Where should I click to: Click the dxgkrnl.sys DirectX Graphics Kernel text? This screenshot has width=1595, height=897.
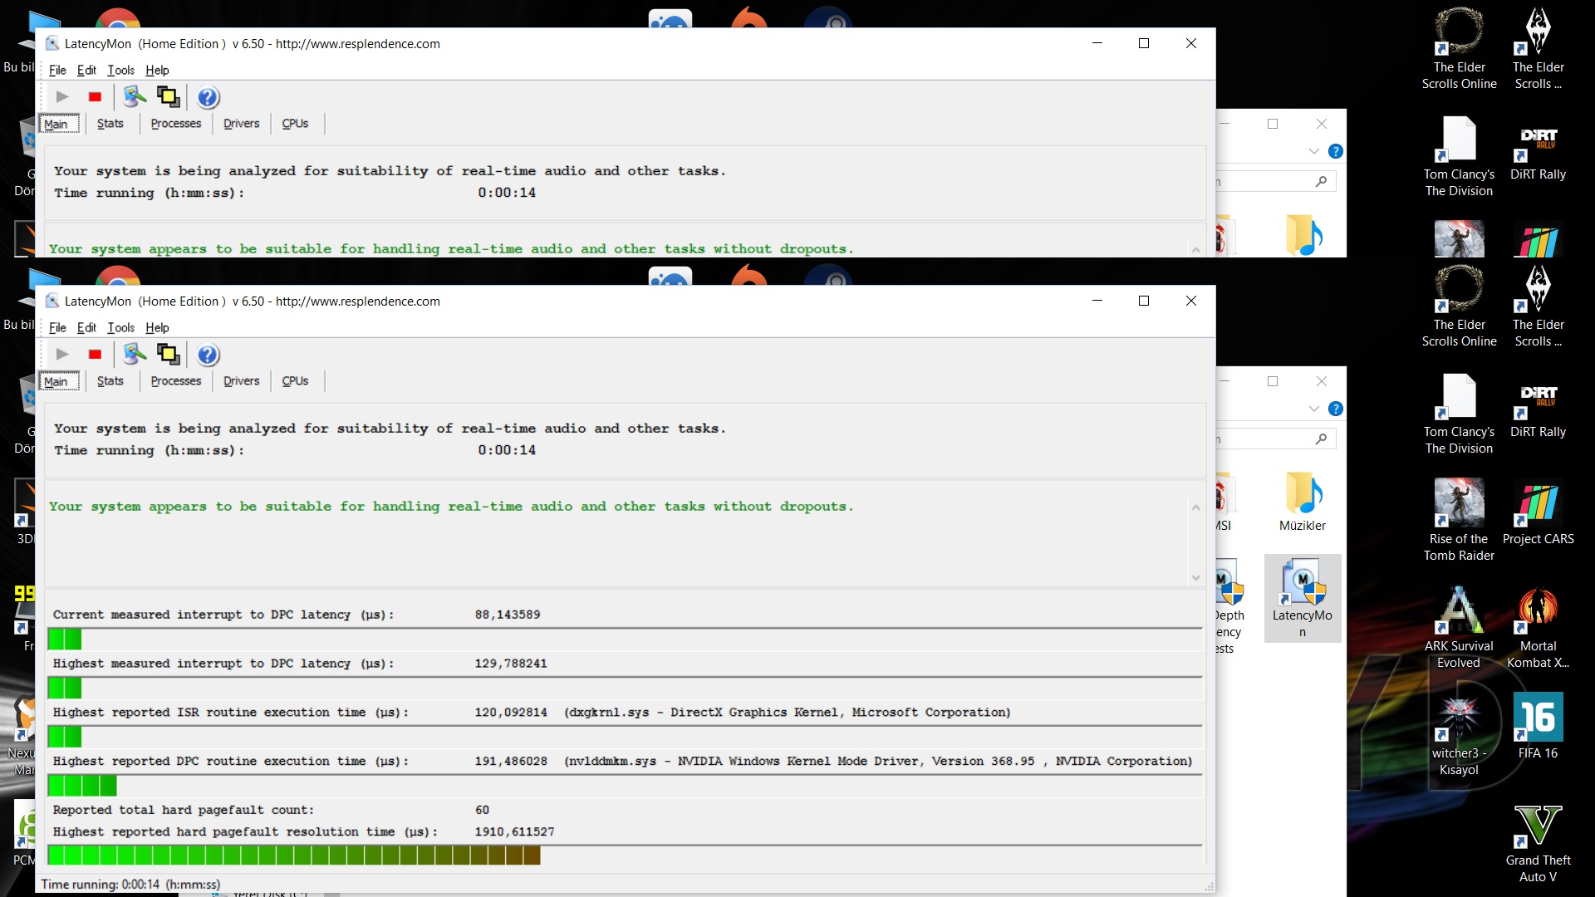[787, 713]
